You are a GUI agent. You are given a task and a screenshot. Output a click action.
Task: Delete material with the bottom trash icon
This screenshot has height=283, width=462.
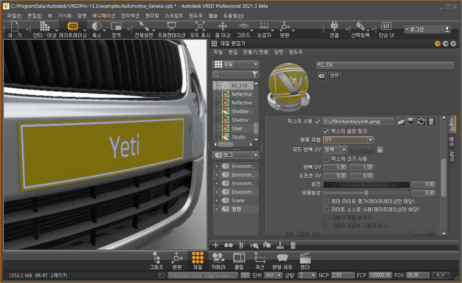tap(293, 245)
